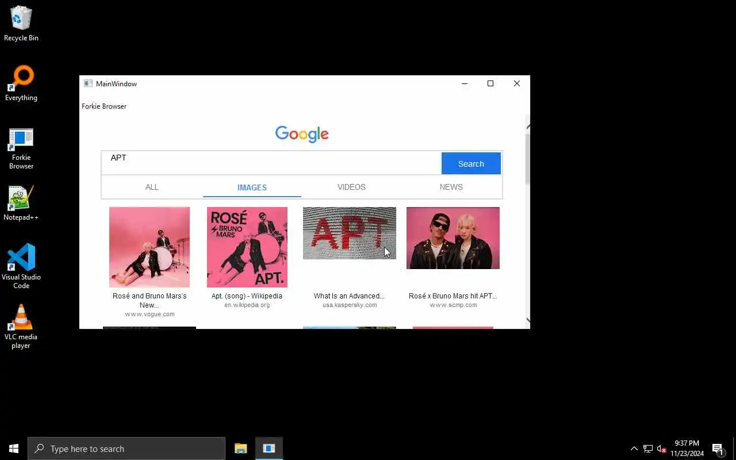Open File Explorer from the taskbar
736x460 pixels.
(241, 448)
